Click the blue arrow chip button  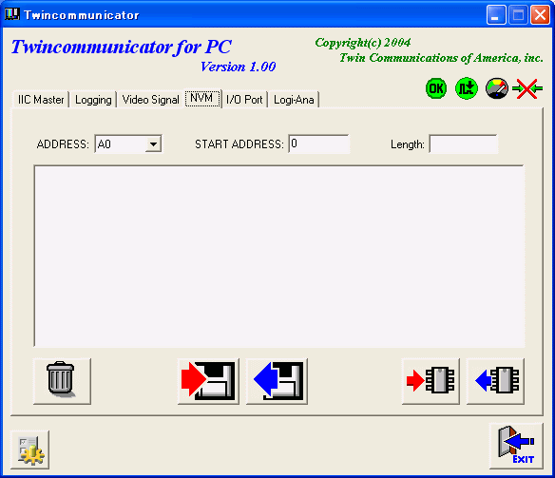tap(495, 381)
